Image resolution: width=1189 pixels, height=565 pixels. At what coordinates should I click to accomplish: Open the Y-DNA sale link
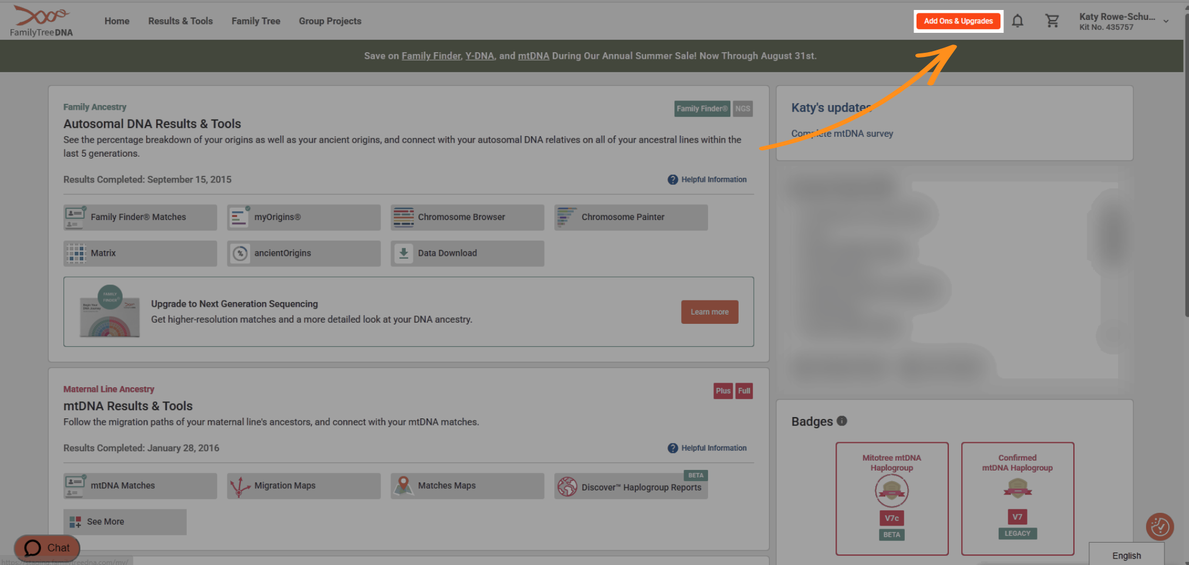480,56
